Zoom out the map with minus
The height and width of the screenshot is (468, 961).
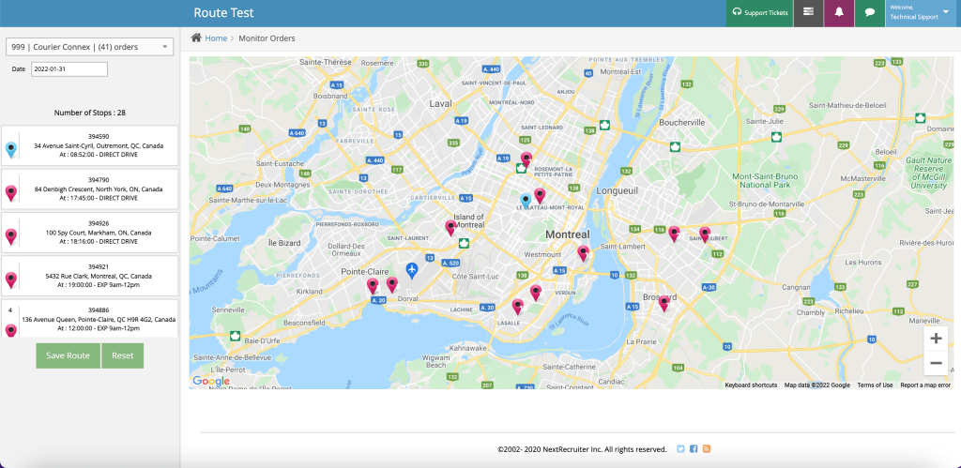[x=936, y=363]
